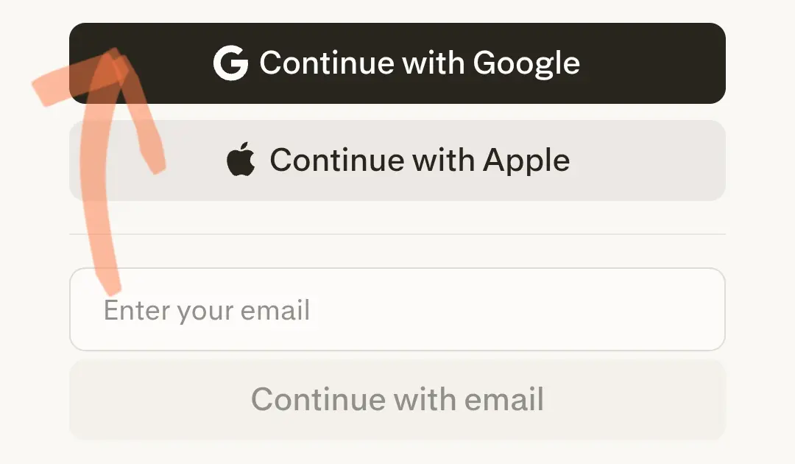Click the word Google in the dark button
The image size is (795, 464).
526,65
